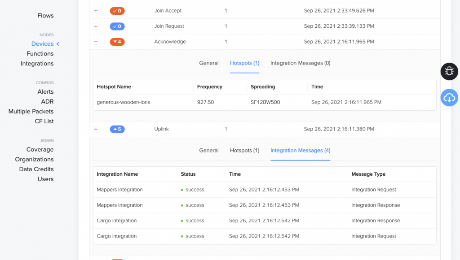460x260 pixels.
Task: Click the generous-wooden-loris hotspot name
Action: (x=123, y=103)
